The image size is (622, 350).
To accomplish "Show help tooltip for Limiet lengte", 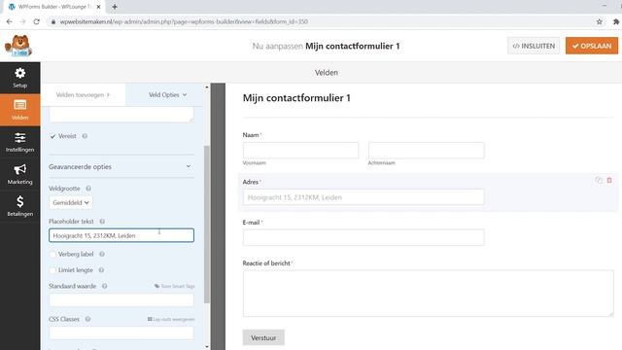I will tap(101, 270).
